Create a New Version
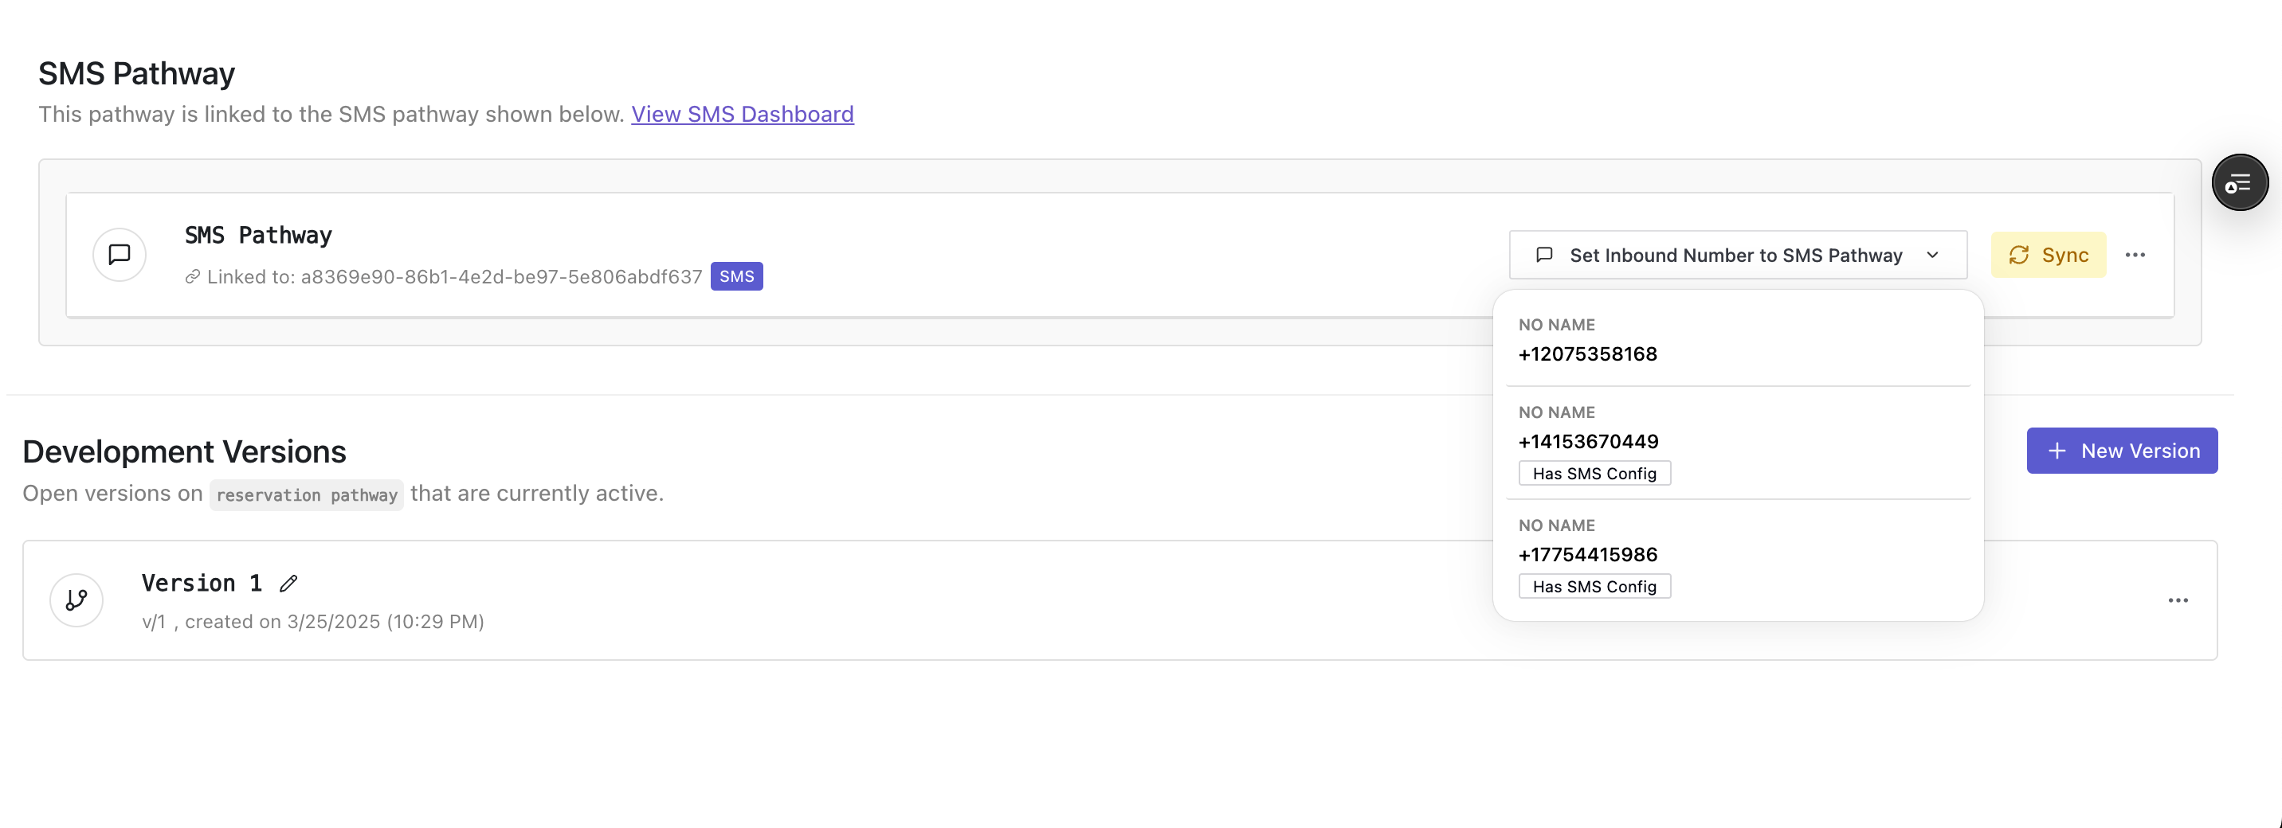Image resolution: width=2282 pixels, height=828 pixels. [x=2122, y=451]
